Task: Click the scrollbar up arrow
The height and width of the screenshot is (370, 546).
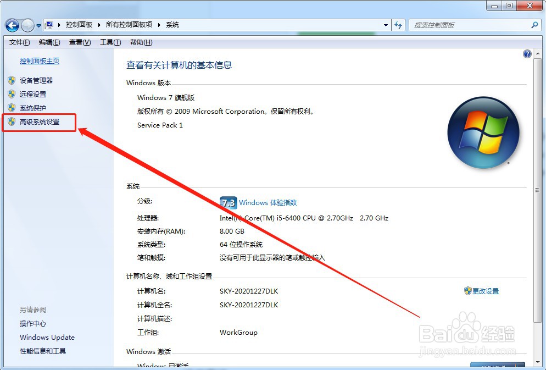Action: point(538,54)
